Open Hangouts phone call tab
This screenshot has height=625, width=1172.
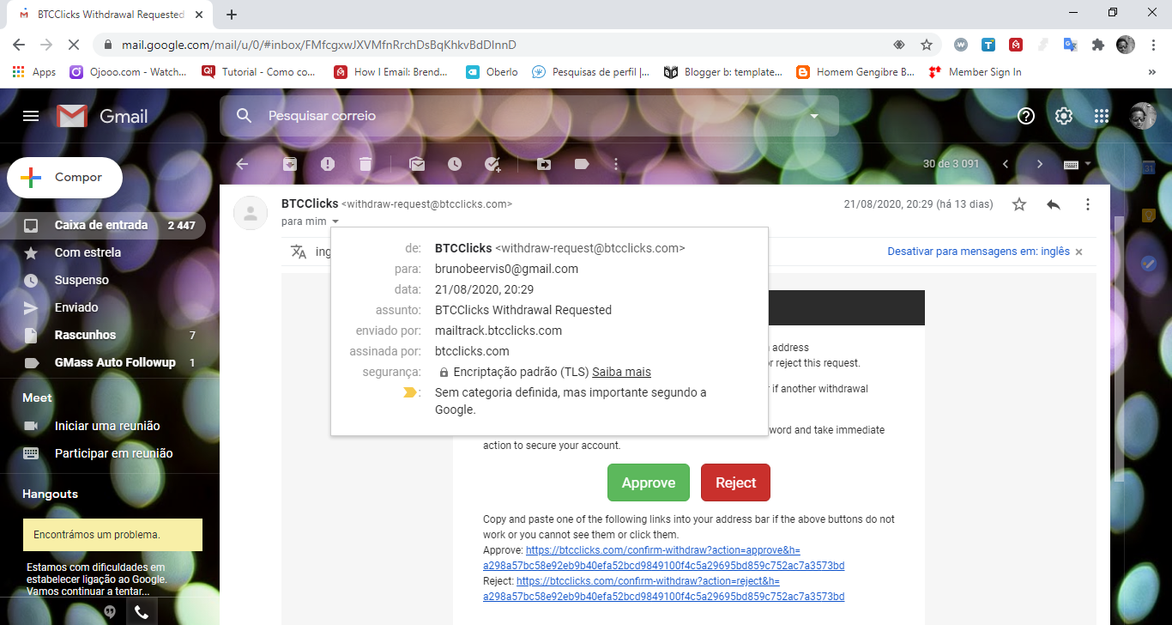pos(142,612)
